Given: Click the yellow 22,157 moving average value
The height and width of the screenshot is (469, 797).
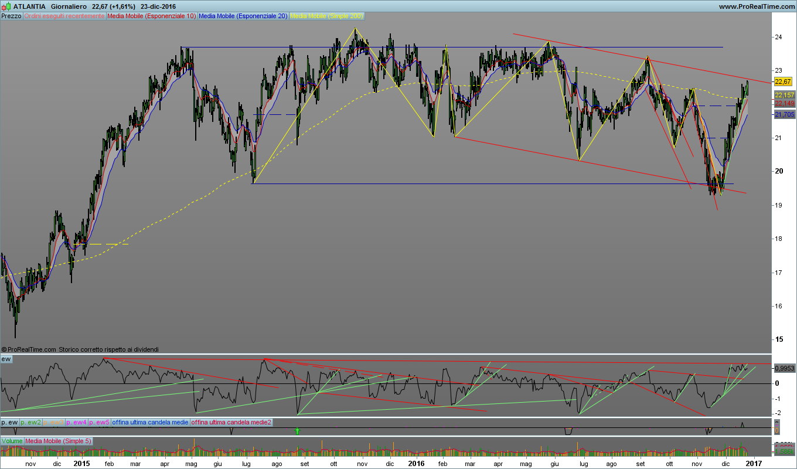Looking at the screenshot, I should click(784, 95).
